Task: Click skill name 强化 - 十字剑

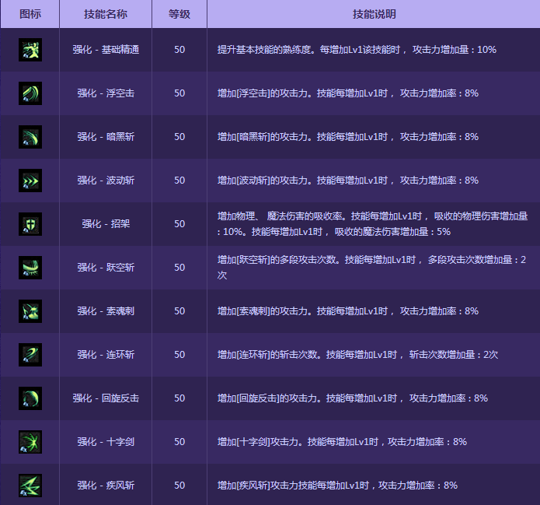Action: point(106,442)
